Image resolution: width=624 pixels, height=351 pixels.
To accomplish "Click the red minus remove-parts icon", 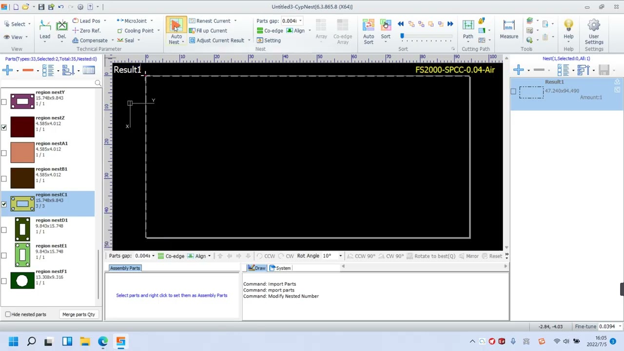I will pyautogui.click(x=28, y=71).
